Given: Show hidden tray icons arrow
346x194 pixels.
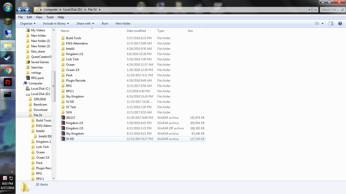Looking at the screenshot, I should pyautogui.click(x=12, y=172).
